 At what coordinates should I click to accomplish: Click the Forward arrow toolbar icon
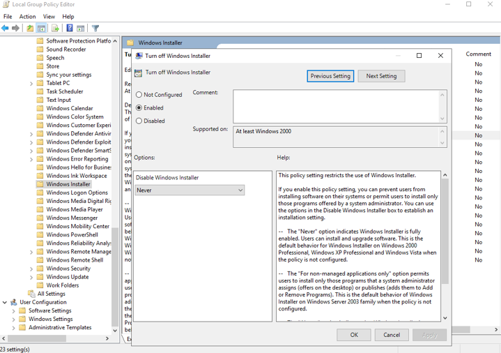[15, 29]
